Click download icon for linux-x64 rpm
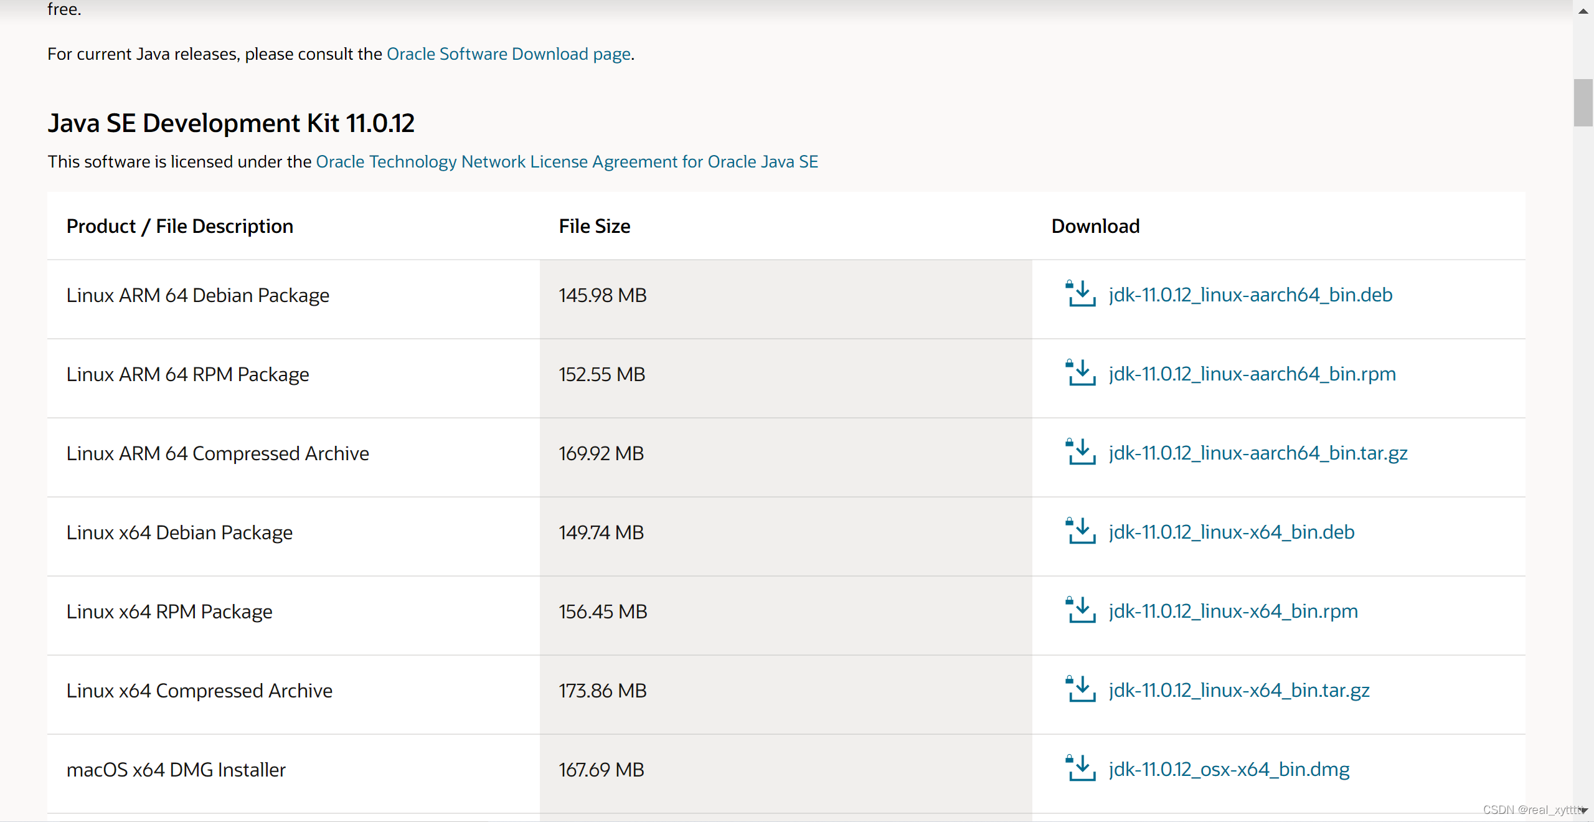 pyautogui.click(x=1081, y=610)
